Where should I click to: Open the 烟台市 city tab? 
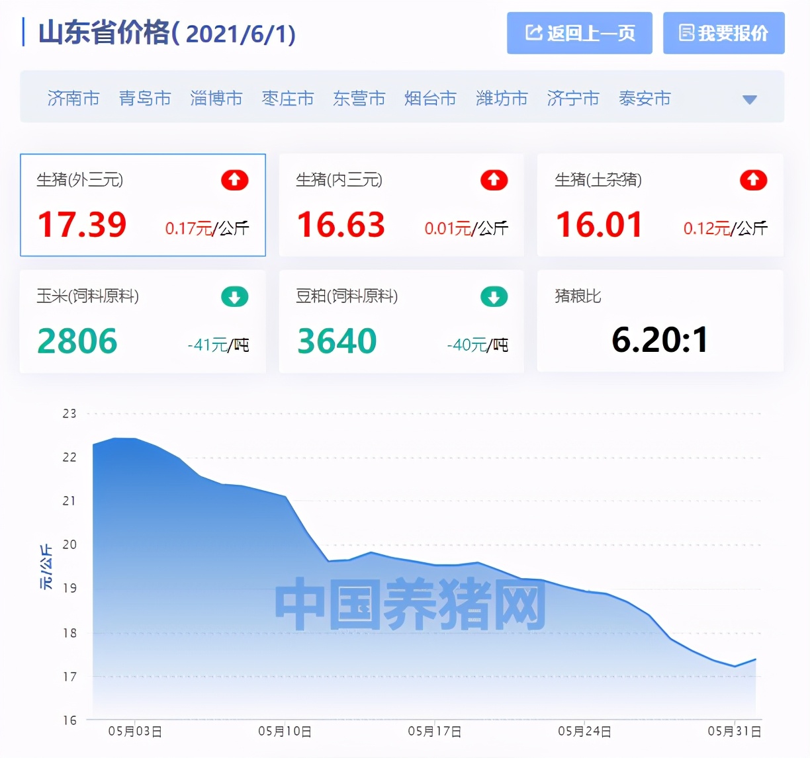pyautogui.click(x=431, y=99)
